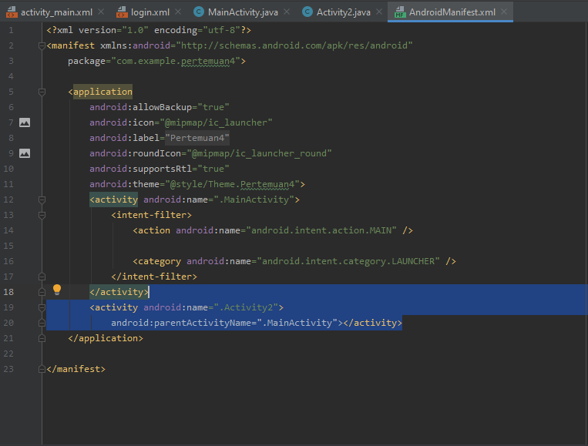This screenshot has width=588, height=446.
Task: Click the opening <intent-filter> tag
Action: point(152,215)
